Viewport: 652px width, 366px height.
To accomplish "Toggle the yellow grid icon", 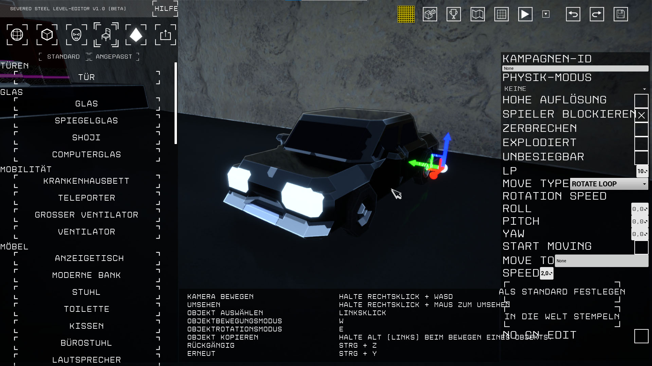I will pyautogui.click(x=406, y=14).
